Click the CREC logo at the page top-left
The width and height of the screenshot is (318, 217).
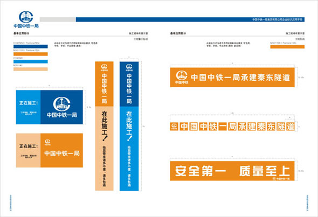click(x=26, y=17)
